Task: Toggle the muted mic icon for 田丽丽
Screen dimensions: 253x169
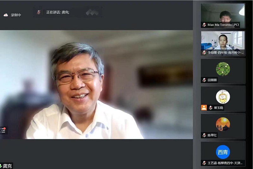Action: tap(204, 80)
